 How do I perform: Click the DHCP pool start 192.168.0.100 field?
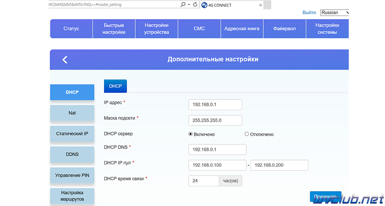coord(218,165)
